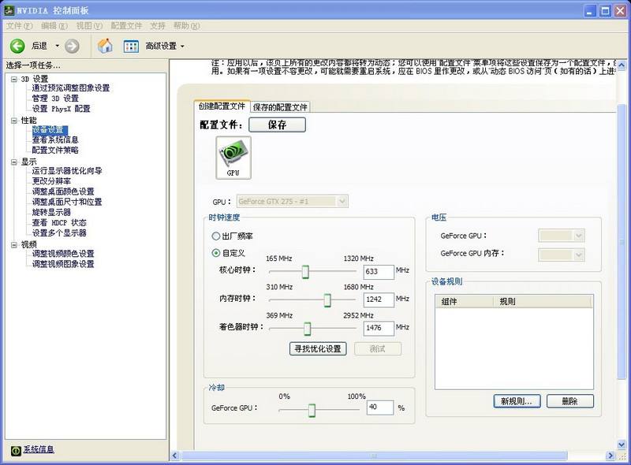Click the GPU graphics card icon
The image size is (631, 465).
pos(232,155)
